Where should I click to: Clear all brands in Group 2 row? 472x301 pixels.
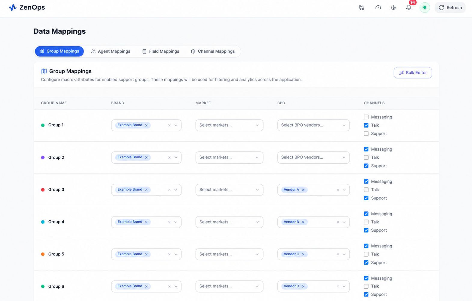pyautogui.click(x=169, y=157)
